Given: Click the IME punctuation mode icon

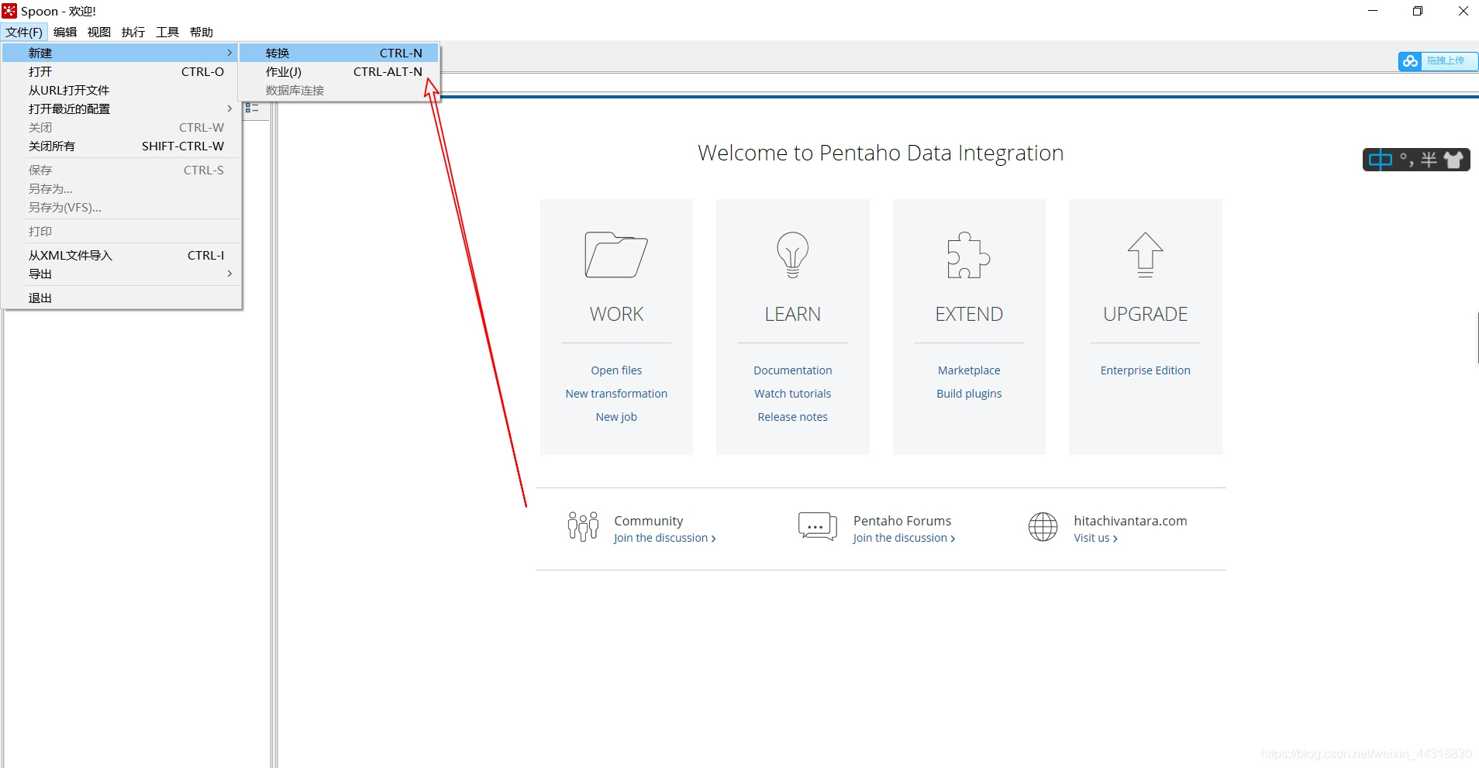Looking at the screenshot, I should [1407, 160].
